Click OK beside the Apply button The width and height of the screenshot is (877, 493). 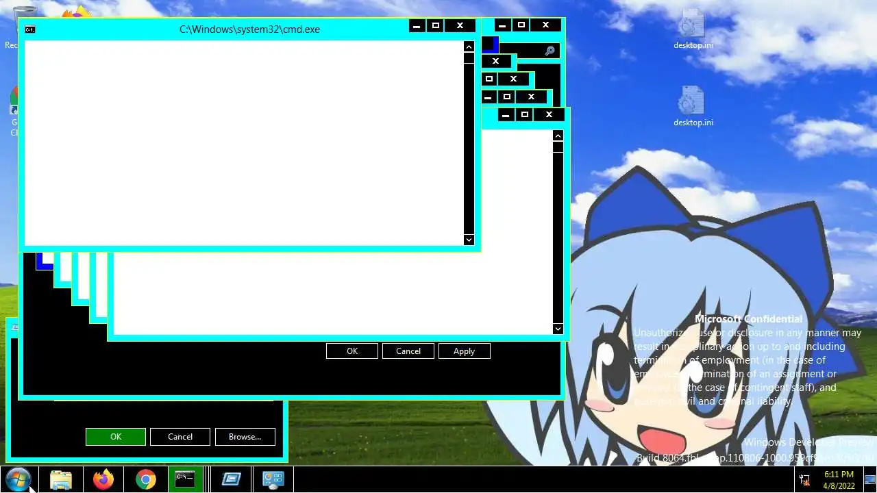[x=352, y=351]
